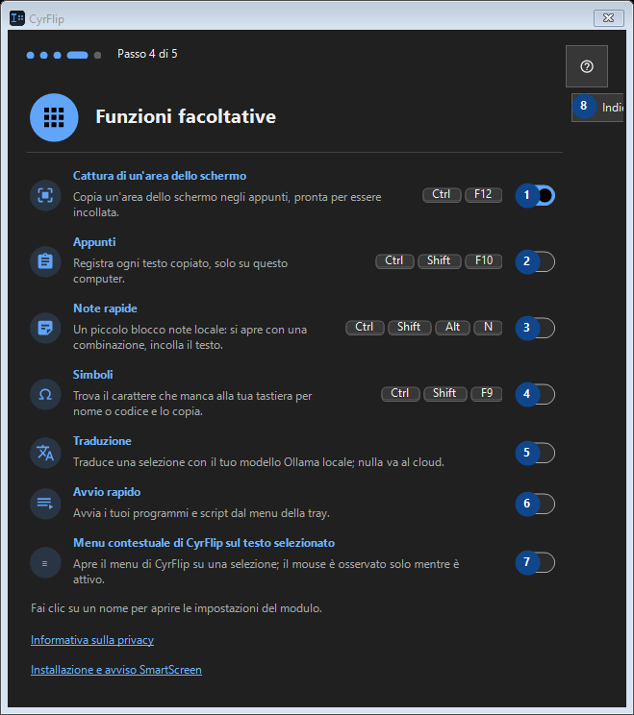Screen dimensions: 634x715
Task: Click the CyrFlip app icon in title bar
Action: pos(17,18)
